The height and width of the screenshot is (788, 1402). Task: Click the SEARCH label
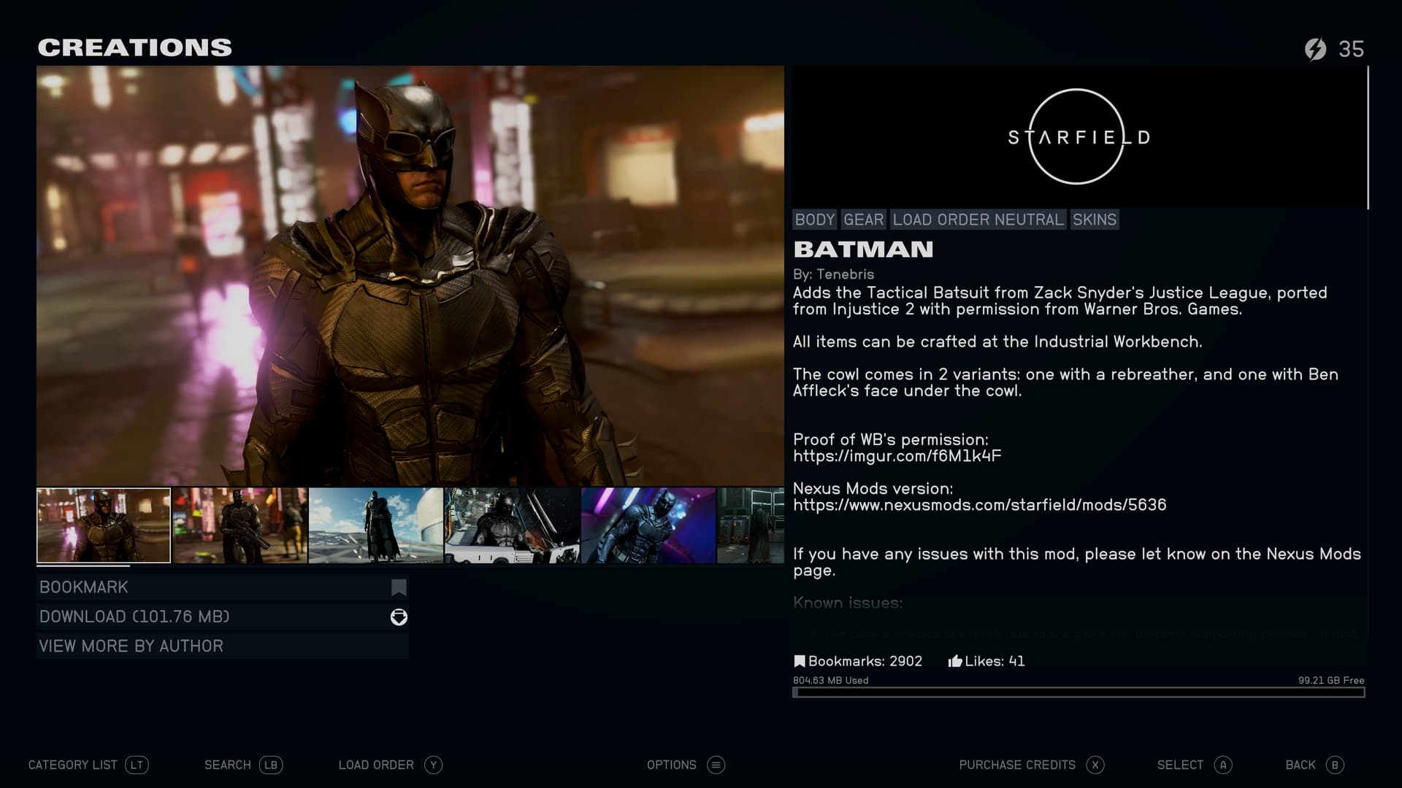point(227,765)
